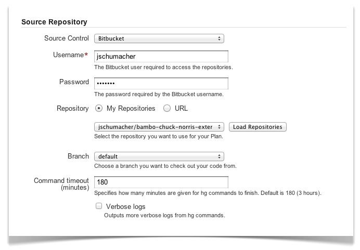Enable the Verbose logs checkbox

(x=99, y=206)
